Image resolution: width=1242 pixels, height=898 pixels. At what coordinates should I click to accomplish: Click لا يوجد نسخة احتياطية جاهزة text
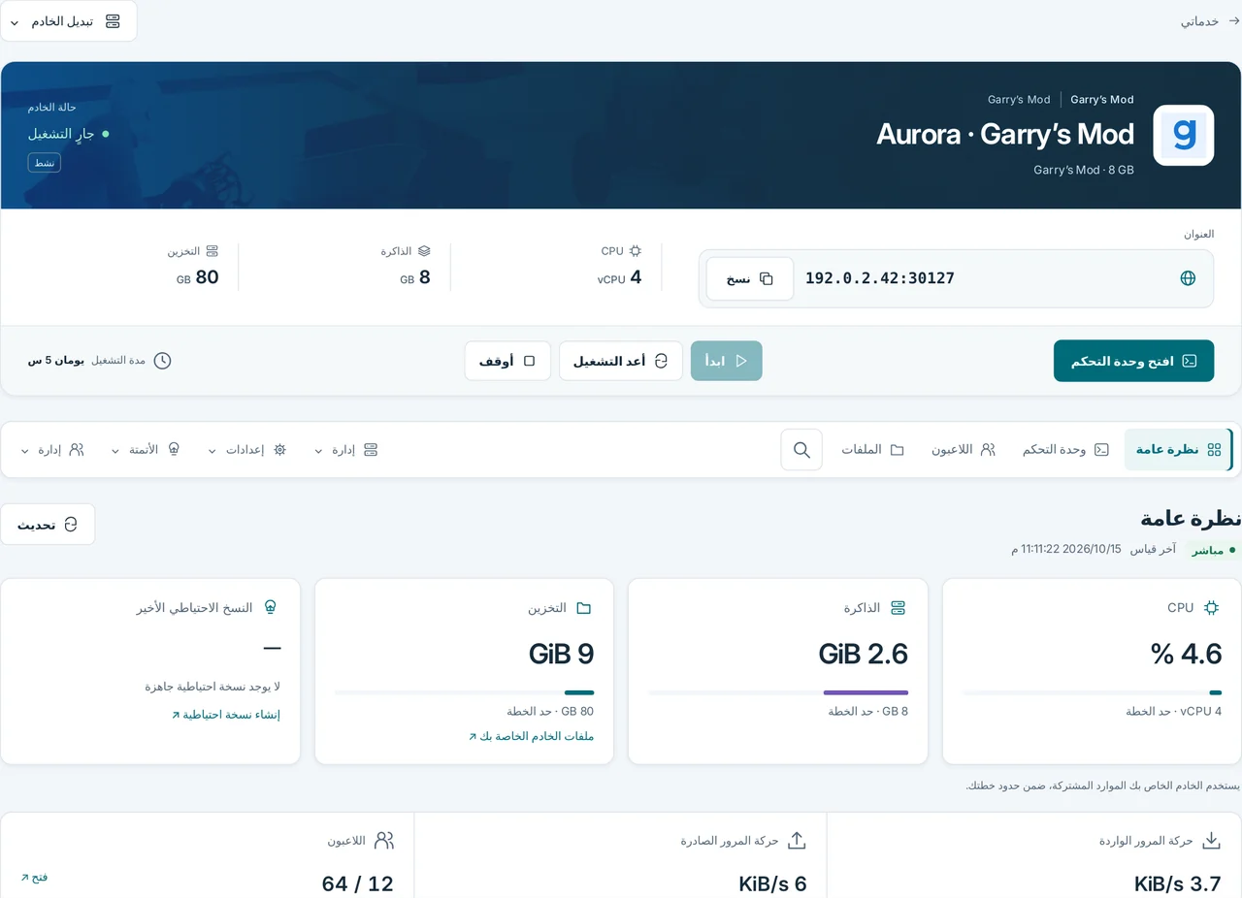212,686
